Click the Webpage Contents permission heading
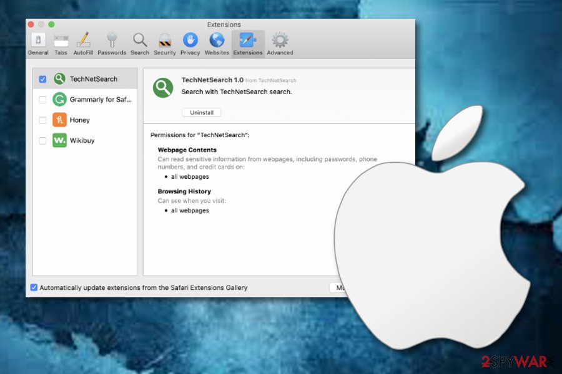Screen dimensions: 562x374 (187, 150)
